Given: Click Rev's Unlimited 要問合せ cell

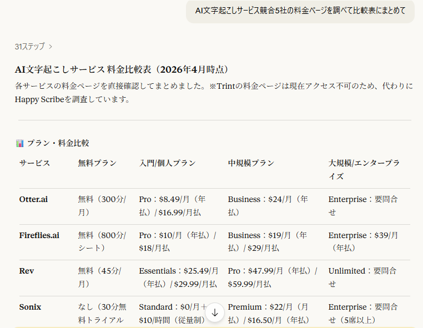Looking at the screenshot, I should [x=362, y=277].
